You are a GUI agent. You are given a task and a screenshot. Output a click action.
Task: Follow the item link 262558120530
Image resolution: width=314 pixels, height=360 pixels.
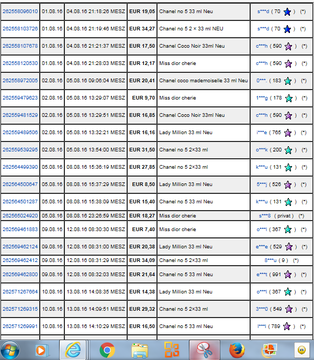coord(20,63)
